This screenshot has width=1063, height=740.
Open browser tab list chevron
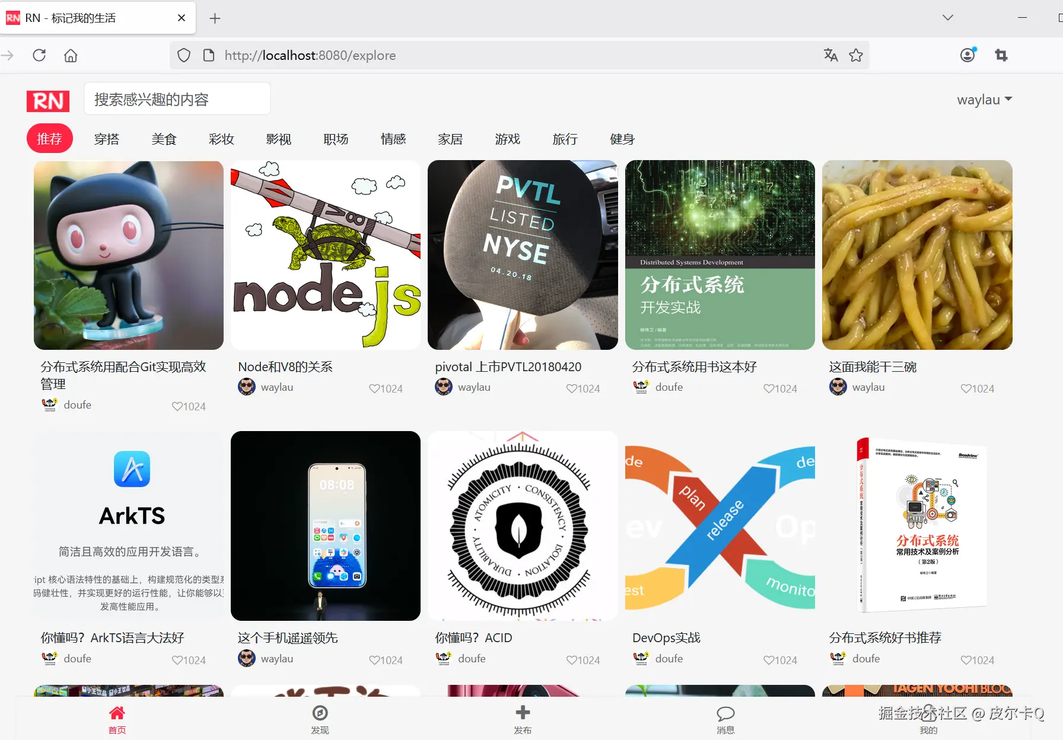948,18
